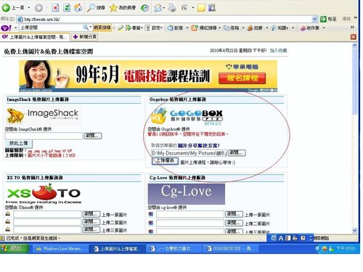Screen dimensions: 363x272
Task: Click the Mail envelope toolbar icon
Action: coord(158,8)
